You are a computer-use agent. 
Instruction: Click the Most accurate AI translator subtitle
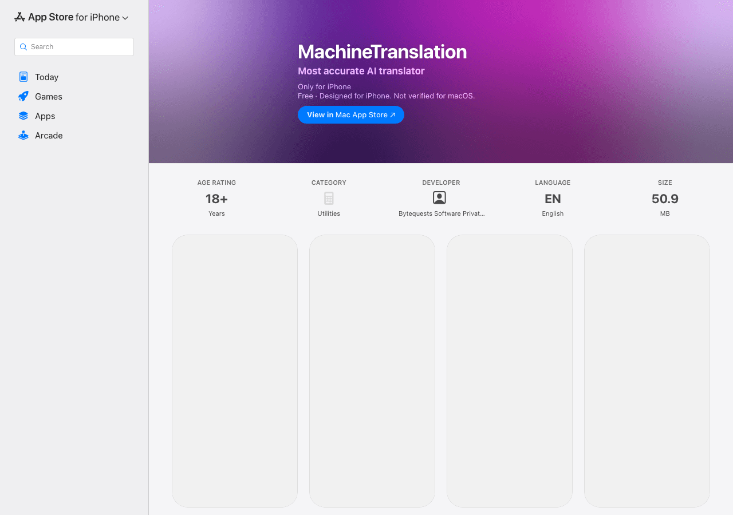click(361, 71)
